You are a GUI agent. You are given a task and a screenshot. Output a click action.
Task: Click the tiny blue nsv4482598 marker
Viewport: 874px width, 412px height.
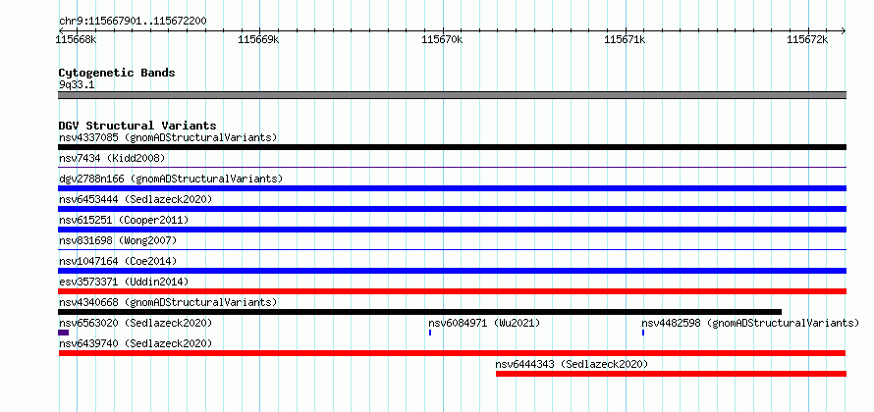click(x=643, y=333)
